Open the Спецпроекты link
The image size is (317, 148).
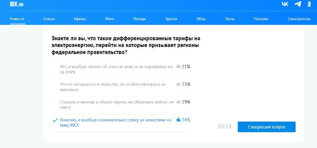pyautogui.click(x=299, y=19)
